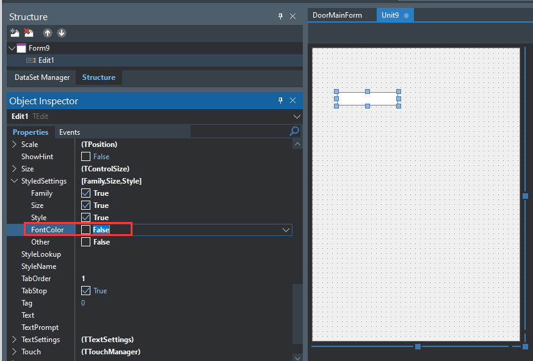This screenshot has height=361, width=533.
Task: Uncheck the Style styled setting
Action: [x=85, y=218]
